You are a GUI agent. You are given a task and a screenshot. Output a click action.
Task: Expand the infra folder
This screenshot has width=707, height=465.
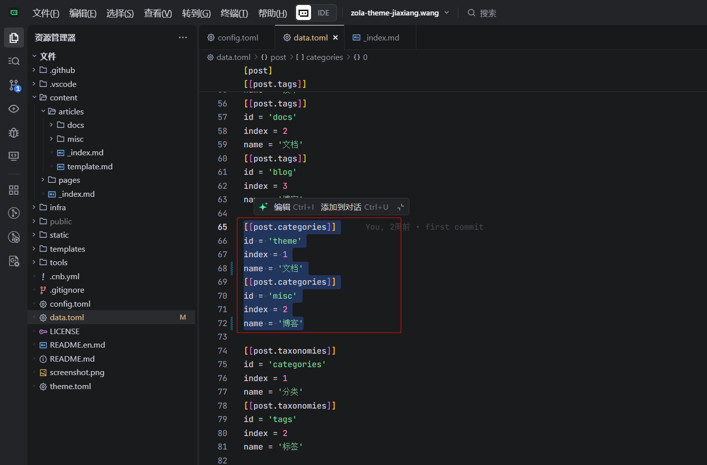coord(111,207)
